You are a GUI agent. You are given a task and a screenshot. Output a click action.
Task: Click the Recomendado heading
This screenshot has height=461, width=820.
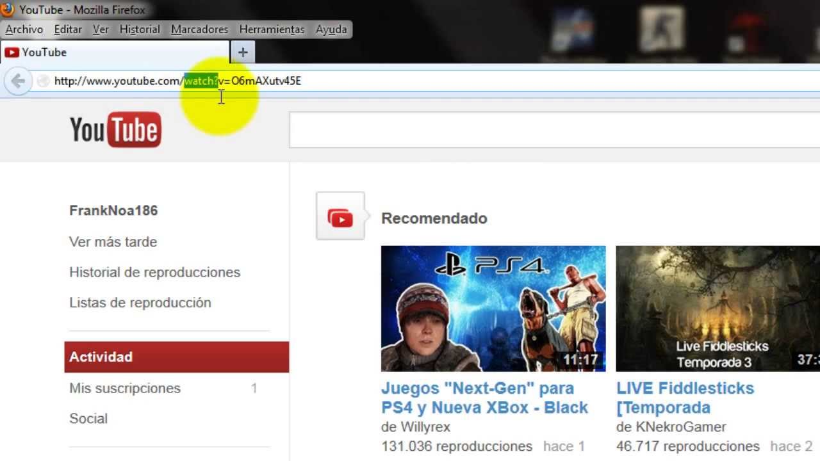click(434, 218)
